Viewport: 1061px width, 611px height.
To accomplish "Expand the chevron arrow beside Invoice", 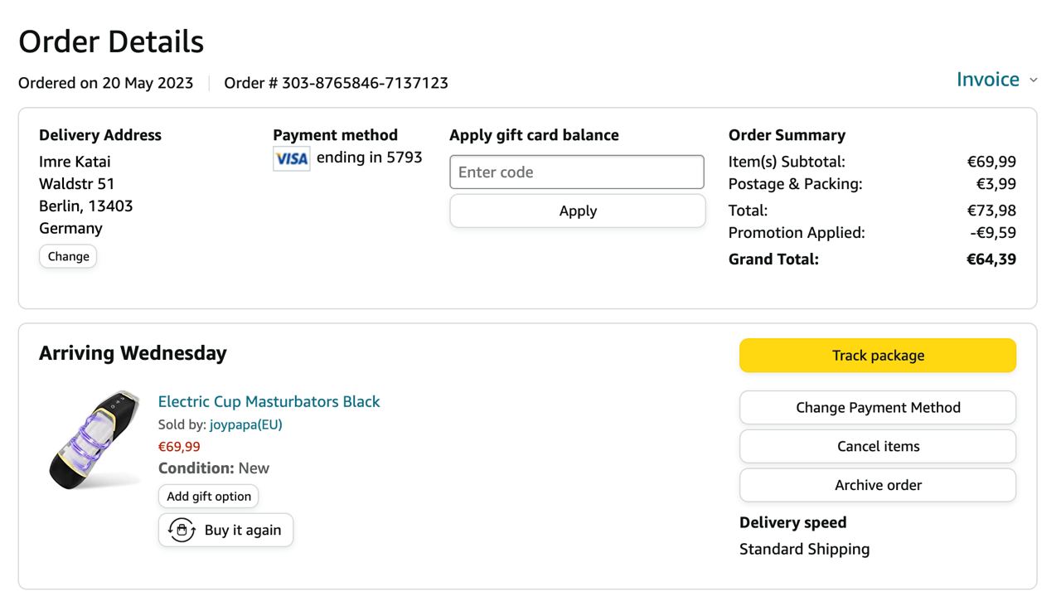I will tap(1033, 80).
